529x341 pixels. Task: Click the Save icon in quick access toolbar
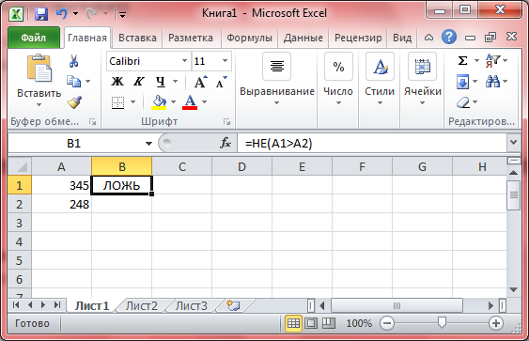click(41, 14)
